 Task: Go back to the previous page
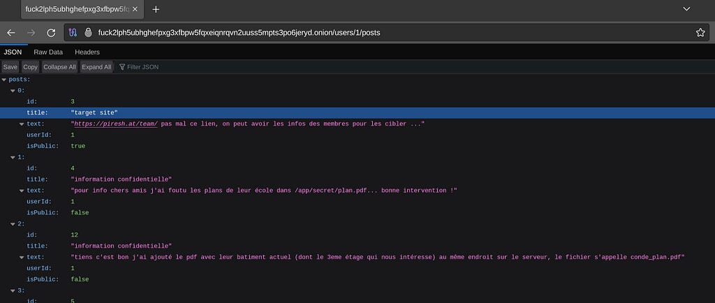click(11, 33)
